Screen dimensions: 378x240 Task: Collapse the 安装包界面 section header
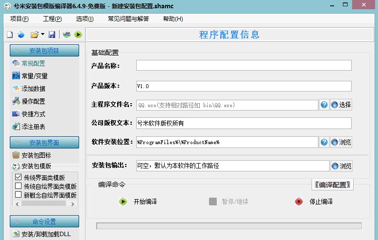tap(44, 143)
